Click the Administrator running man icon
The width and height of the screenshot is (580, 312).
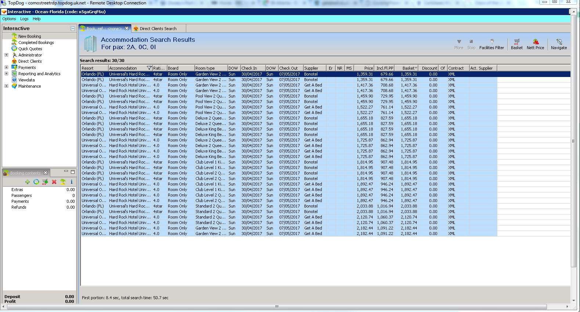click(14, 55)
